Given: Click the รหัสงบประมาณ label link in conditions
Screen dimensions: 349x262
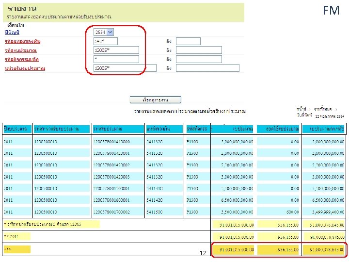Looking at the screenshot, I should click(21, 50).
